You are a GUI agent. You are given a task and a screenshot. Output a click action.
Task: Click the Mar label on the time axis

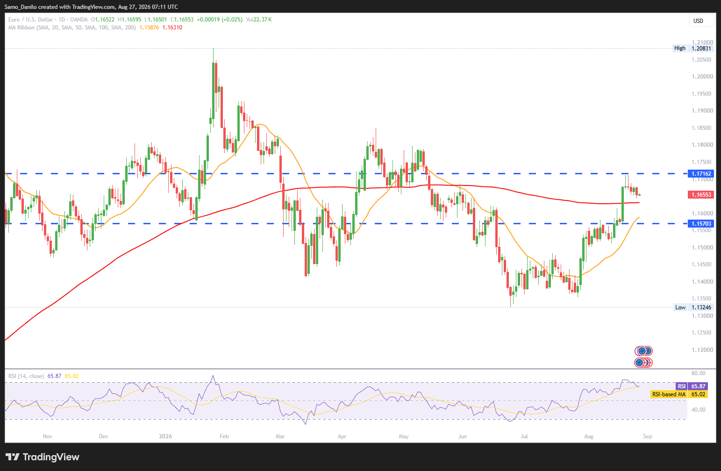coord(280,436)
